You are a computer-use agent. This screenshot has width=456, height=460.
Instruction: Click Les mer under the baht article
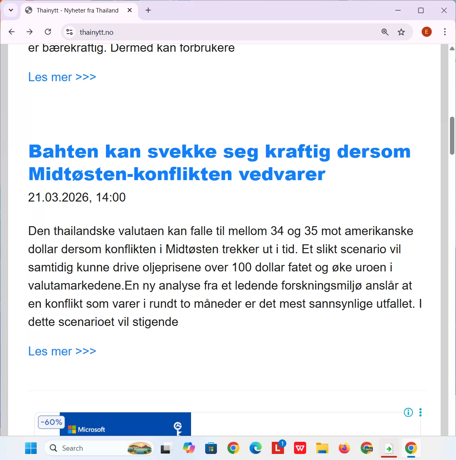62,351
